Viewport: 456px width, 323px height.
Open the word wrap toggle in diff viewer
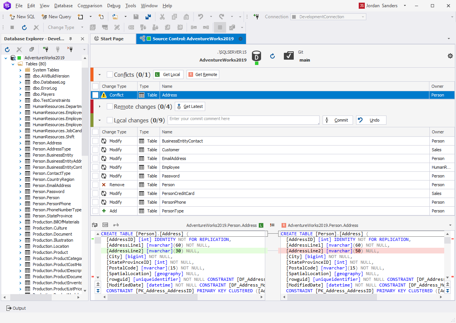point(95,225)
